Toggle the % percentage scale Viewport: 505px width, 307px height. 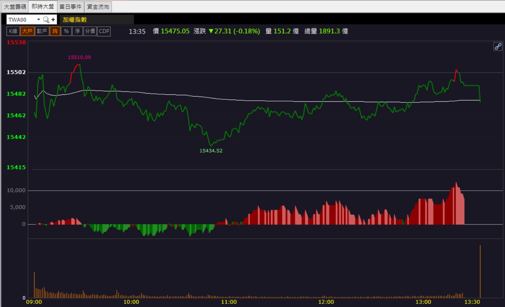pos(66,31)
